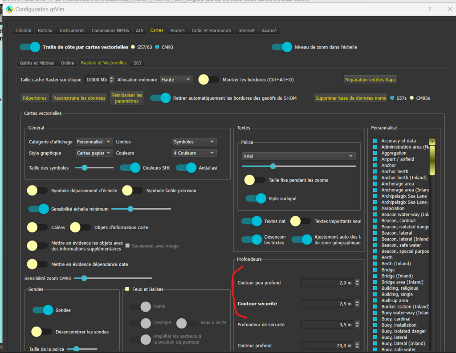456x353 pixels.
Task: Click the qtVlm logo in title bar
Action: [x=9, y=9]
